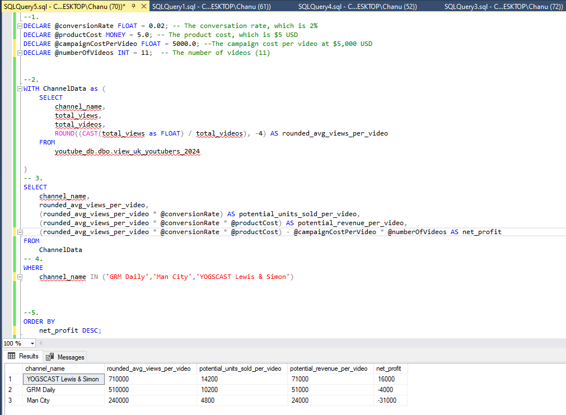Image resolution: width=566 pixels, height=415 pixels.
Task: Collapse the WITH ChannelData block
Action: coord(20,88)
